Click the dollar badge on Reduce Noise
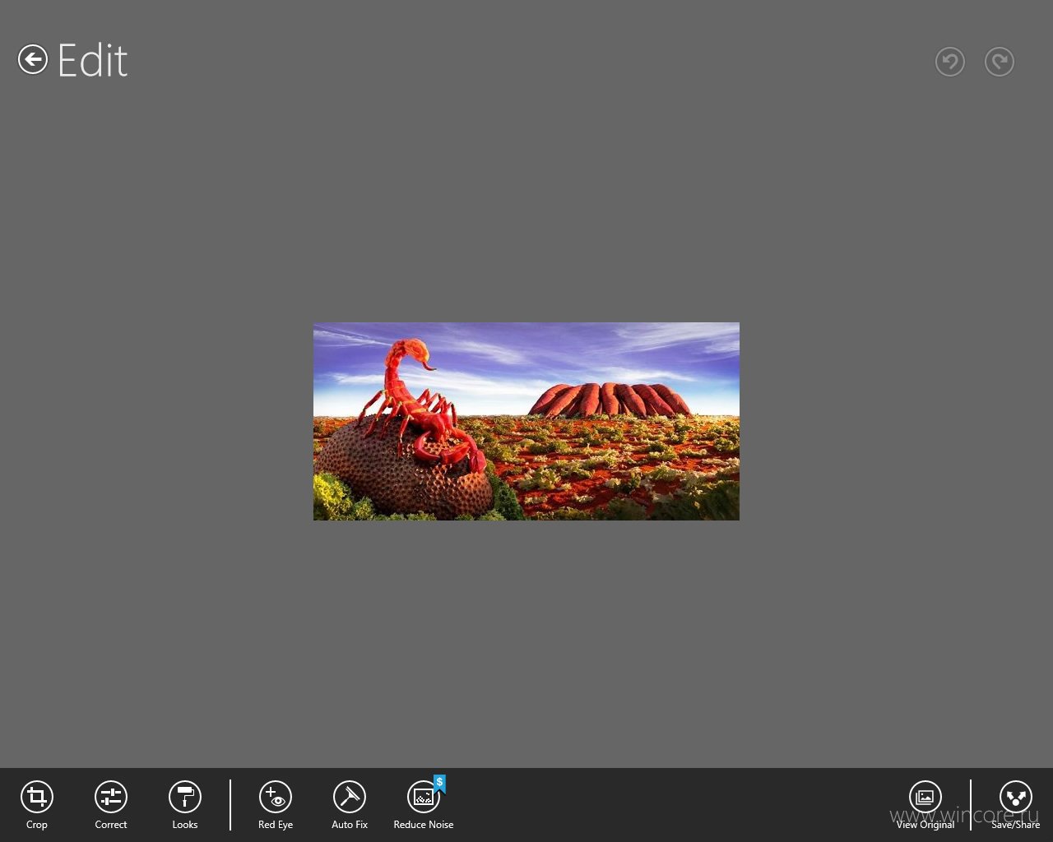Viewport: 1053px width, 842px height. (x=440, y=783)
